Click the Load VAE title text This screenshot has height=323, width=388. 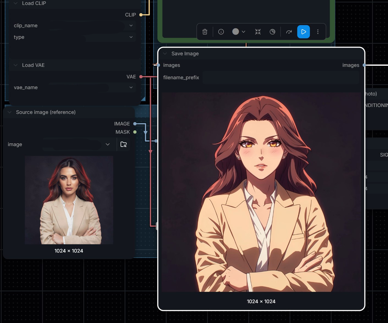click(33, 65)
